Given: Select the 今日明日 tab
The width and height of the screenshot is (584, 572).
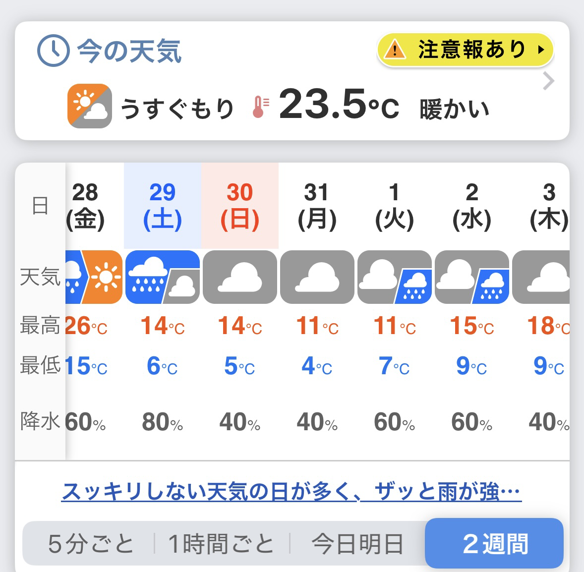Looking at the screenshot, I should [x=357, y=544].
